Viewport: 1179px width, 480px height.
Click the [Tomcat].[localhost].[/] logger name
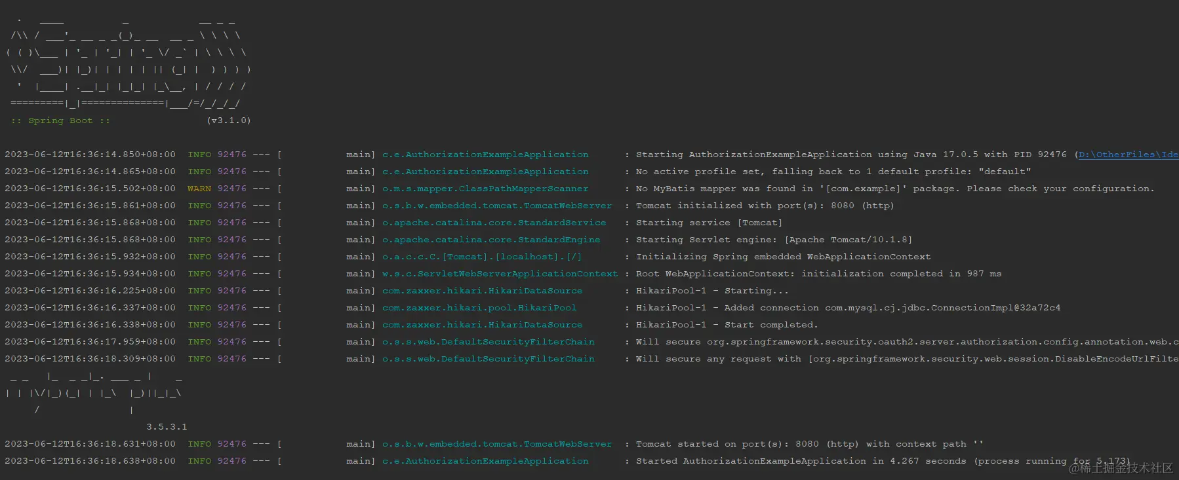(482, 257)
